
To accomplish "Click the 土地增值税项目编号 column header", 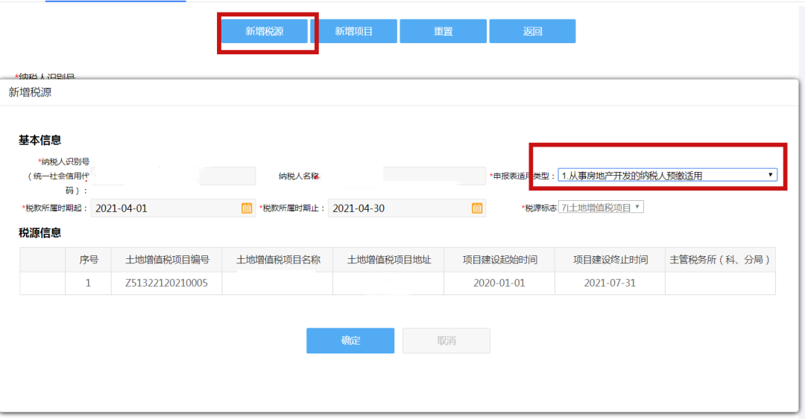I will click(166, 260).
